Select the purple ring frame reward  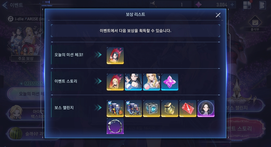[x=115, y=126]
